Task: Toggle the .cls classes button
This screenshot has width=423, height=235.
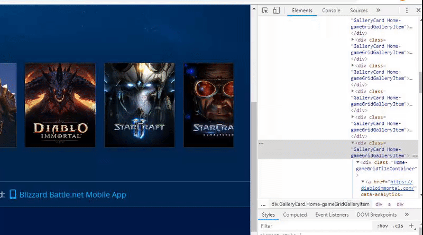Action: click(398, 226)
